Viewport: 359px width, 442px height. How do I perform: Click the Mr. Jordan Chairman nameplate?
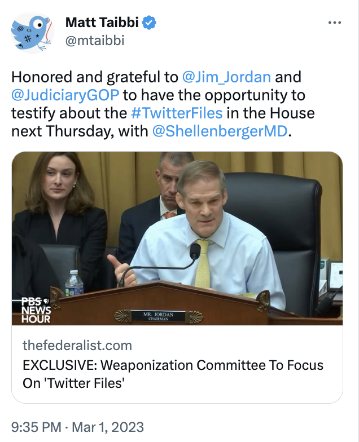pyautogui.click(x=158, y=314)
